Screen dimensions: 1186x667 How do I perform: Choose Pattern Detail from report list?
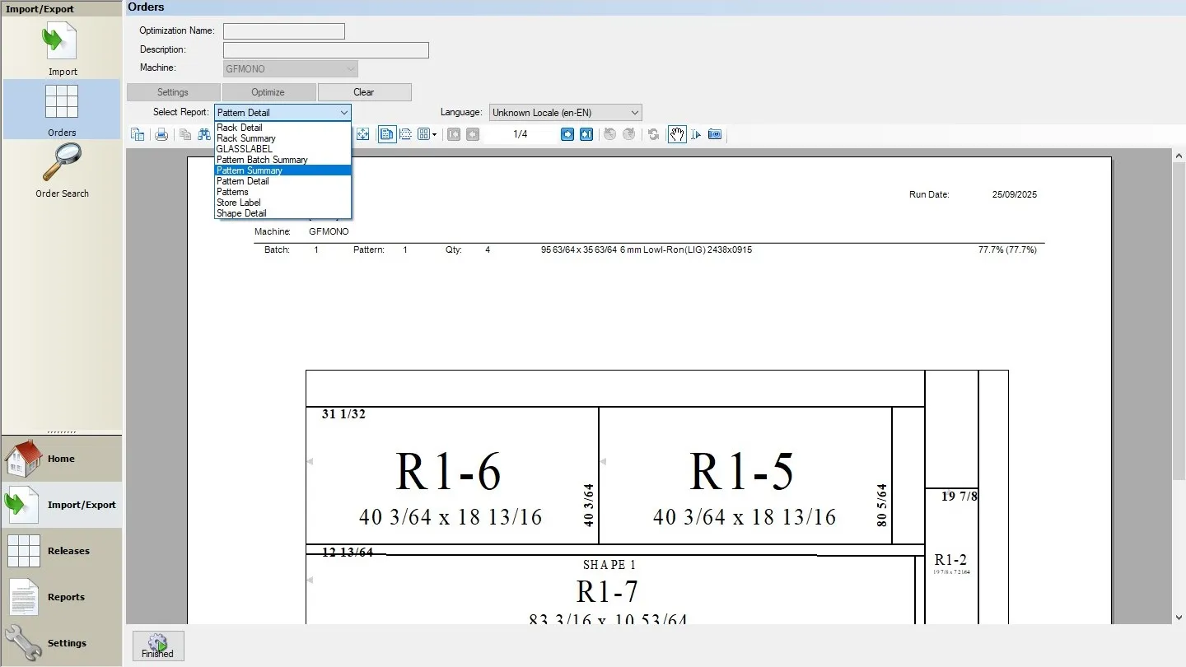283,181
